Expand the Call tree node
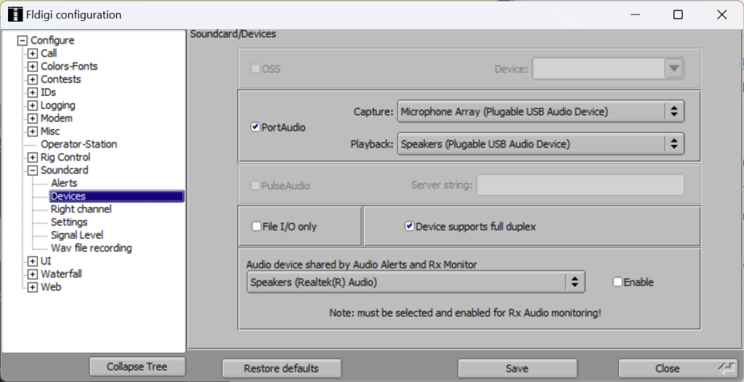 [33, 54]
